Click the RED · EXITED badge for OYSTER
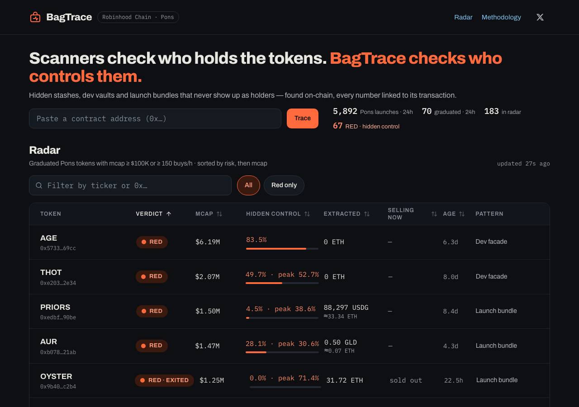This screenshot has width=579, height=407. [164, 380]
